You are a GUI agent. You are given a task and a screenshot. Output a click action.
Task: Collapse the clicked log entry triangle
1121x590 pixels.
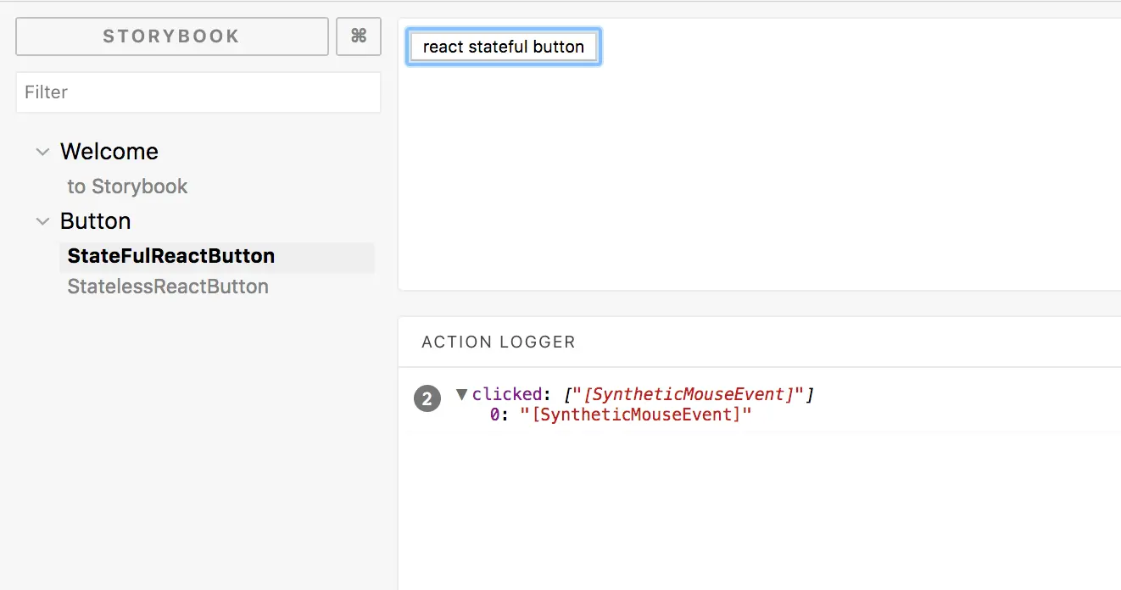462,393
